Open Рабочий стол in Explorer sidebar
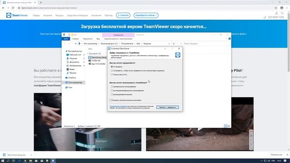 pyautogui.click(x=74, y=55)
